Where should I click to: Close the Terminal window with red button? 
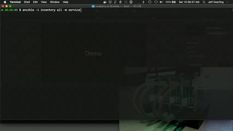point(3,6)
